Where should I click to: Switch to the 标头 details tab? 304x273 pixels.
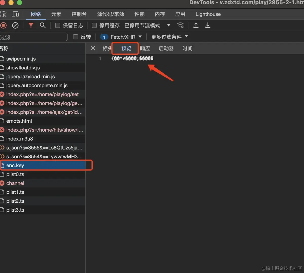pos(107,48)
